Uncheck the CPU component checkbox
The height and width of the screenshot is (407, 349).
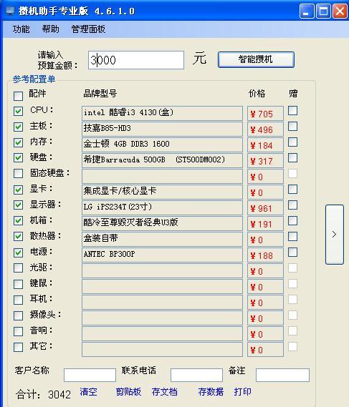pos(18,112)
